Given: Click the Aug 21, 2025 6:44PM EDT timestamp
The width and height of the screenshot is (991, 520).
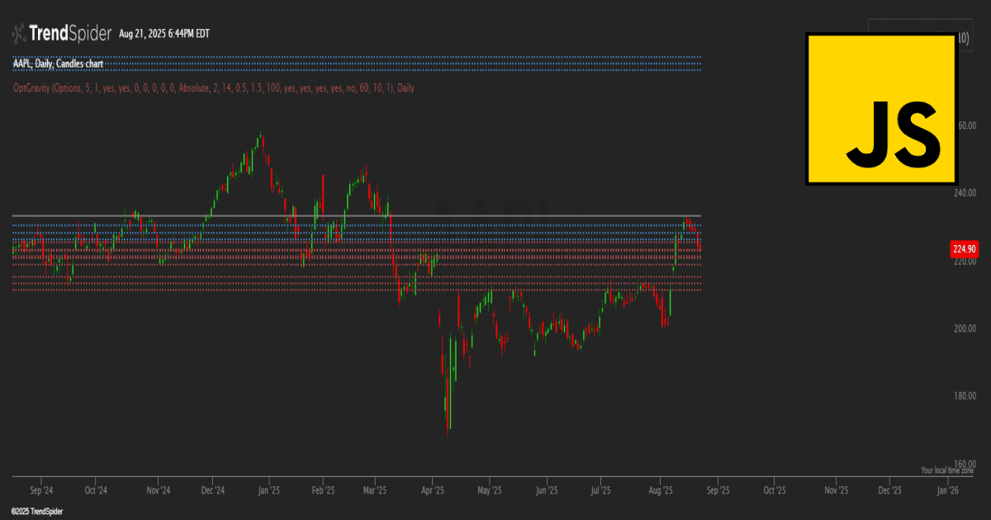Looking at the screenshot, I should (164, 34).
